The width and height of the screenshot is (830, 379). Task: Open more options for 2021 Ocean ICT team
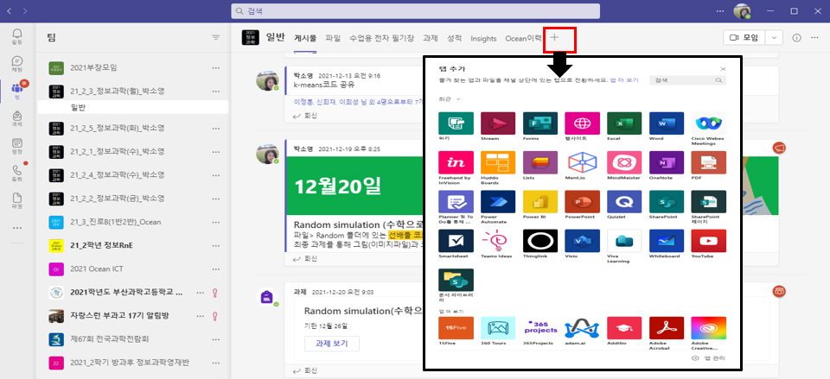(215, 269)
